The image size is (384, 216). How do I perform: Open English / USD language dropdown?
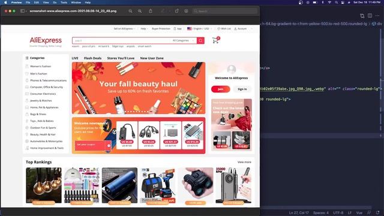(x=199, y=29)
